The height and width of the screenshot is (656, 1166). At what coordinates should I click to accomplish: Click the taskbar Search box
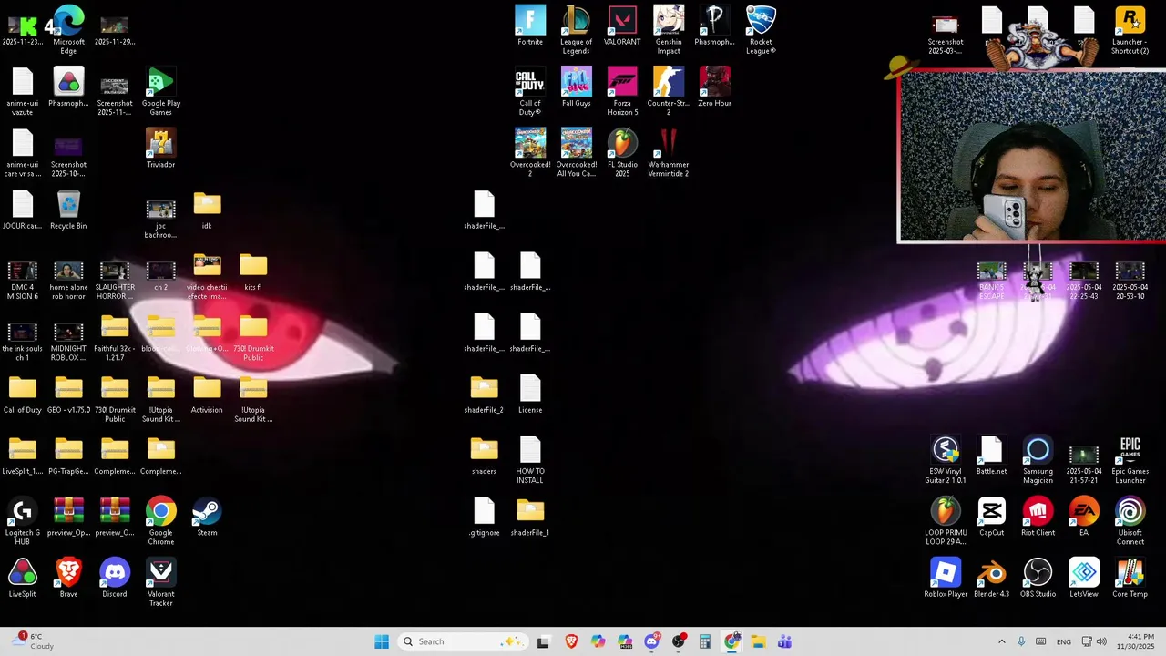coord(462,641)
